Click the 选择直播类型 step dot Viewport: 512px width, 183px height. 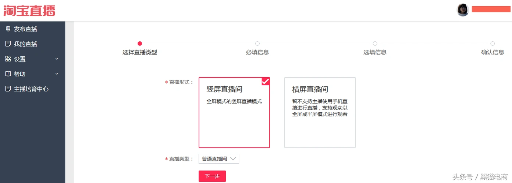click(140, 44)
